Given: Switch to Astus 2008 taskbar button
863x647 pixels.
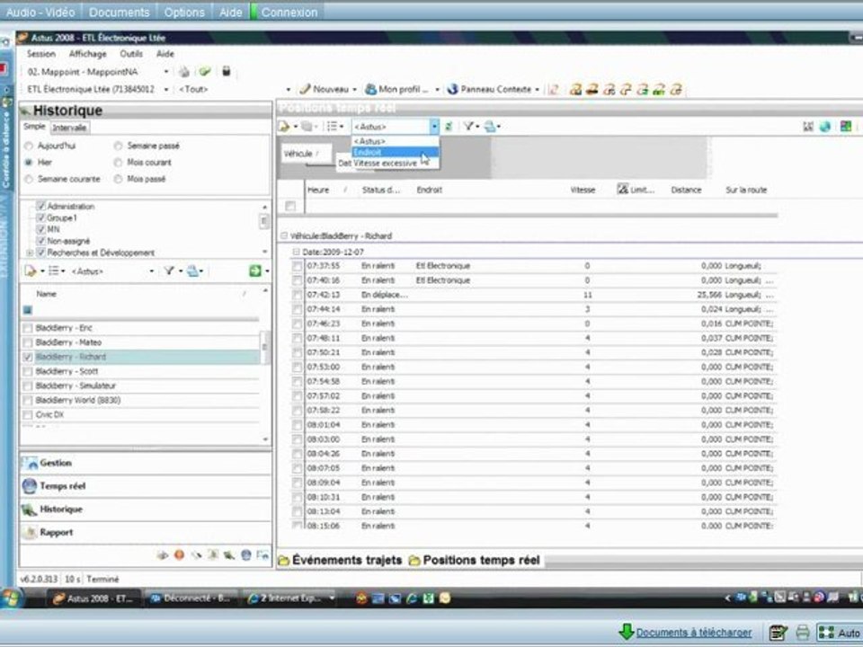Looking at the screenshot, I should tap(93, 598).
